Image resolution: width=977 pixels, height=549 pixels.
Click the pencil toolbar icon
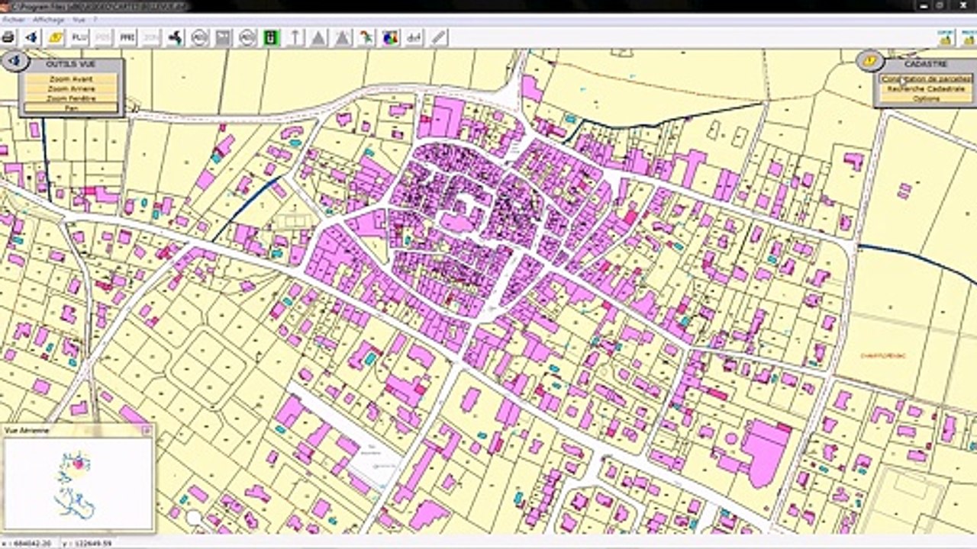click(438, 37)
